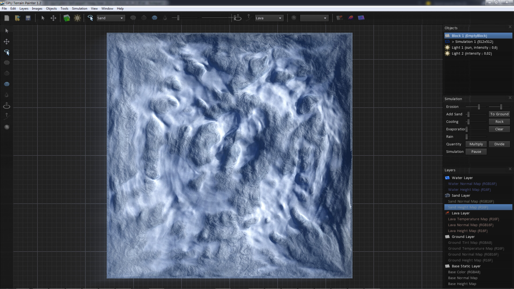Expand Simulation 1 in the Objects panel
Image resolution: width=514 pixels, height=289 pixels.
(x=452, y=41)
